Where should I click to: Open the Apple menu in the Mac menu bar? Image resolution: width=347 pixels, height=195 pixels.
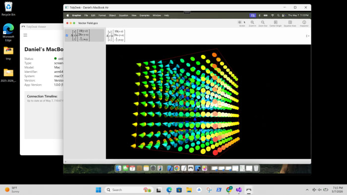click(67, 15)
